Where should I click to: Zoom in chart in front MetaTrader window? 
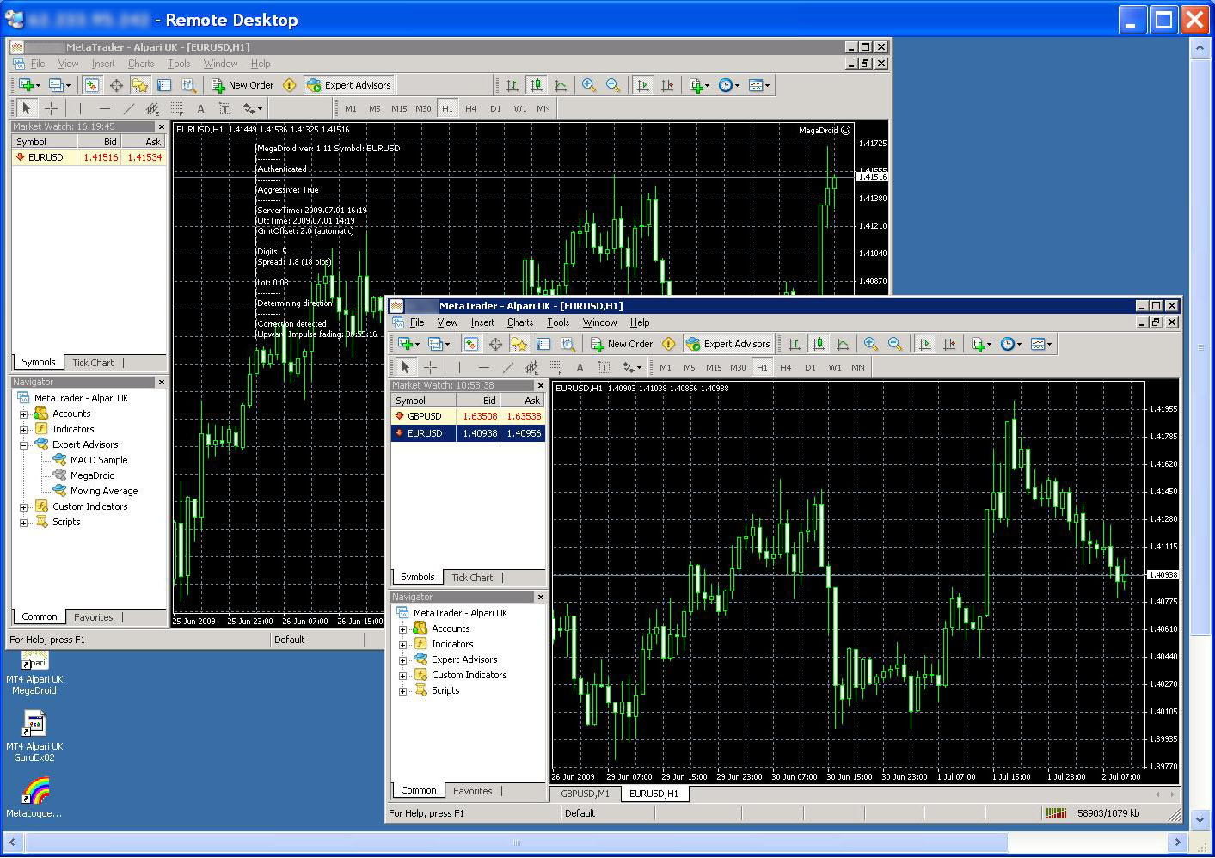point(871,344)
